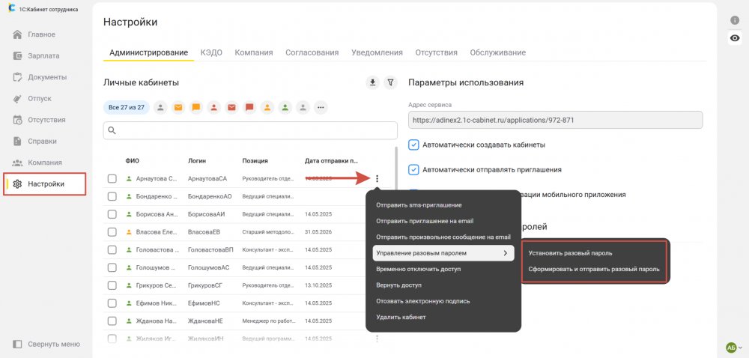This screenshot has width=749, height=358.
Task: Select the Все 27 из 27 filter chip
Action: coord(126,107)
